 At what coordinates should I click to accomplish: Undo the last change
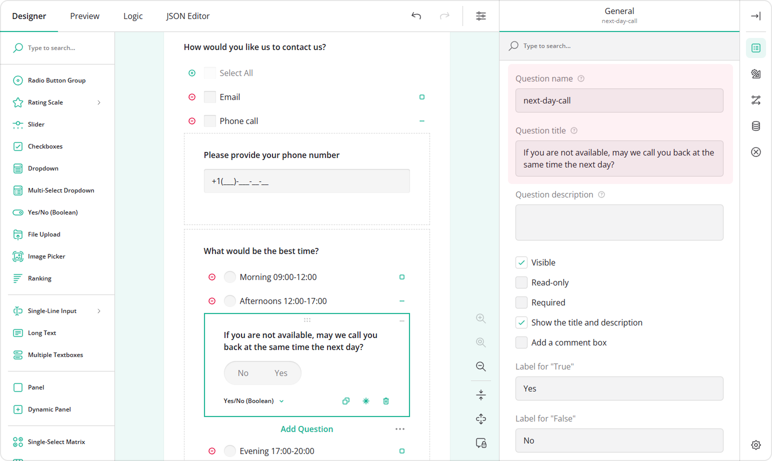pos(416,16)
